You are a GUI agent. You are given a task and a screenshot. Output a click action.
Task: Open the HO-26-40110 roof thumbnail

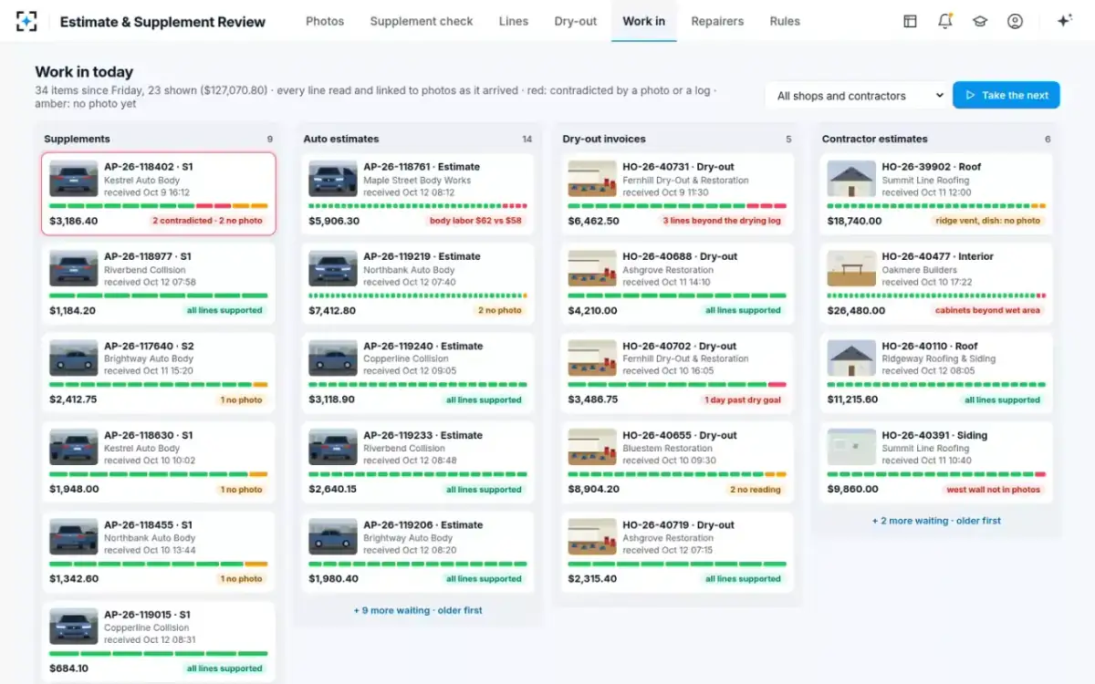(851, 358)
